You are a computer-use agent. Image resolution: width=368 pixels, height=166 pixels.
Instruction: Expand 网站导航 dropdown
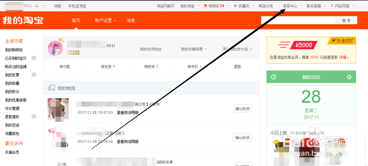[x=354, y=6]
